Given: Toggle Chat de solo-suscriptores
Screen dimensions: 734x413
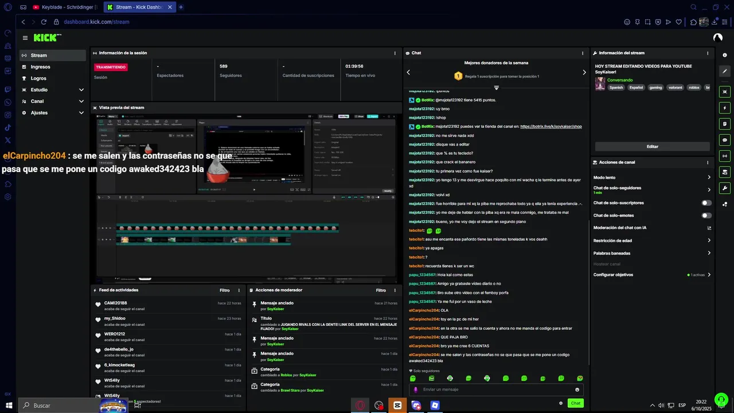Looking at the screenshot, I should tap(706, 203).
